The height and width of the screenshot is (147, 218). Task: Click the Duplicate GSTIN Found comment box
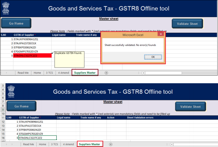click(x=70, y=60)
